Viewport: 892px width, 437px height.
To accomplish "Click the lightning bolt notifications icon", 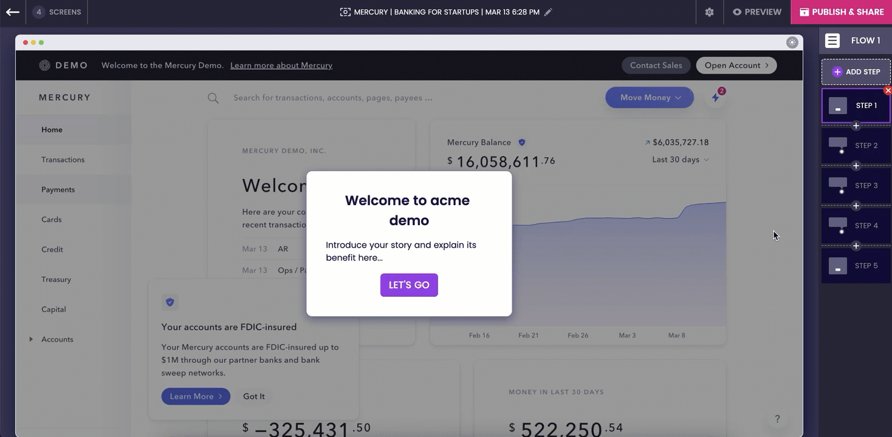I will click(x=715, y=98).
